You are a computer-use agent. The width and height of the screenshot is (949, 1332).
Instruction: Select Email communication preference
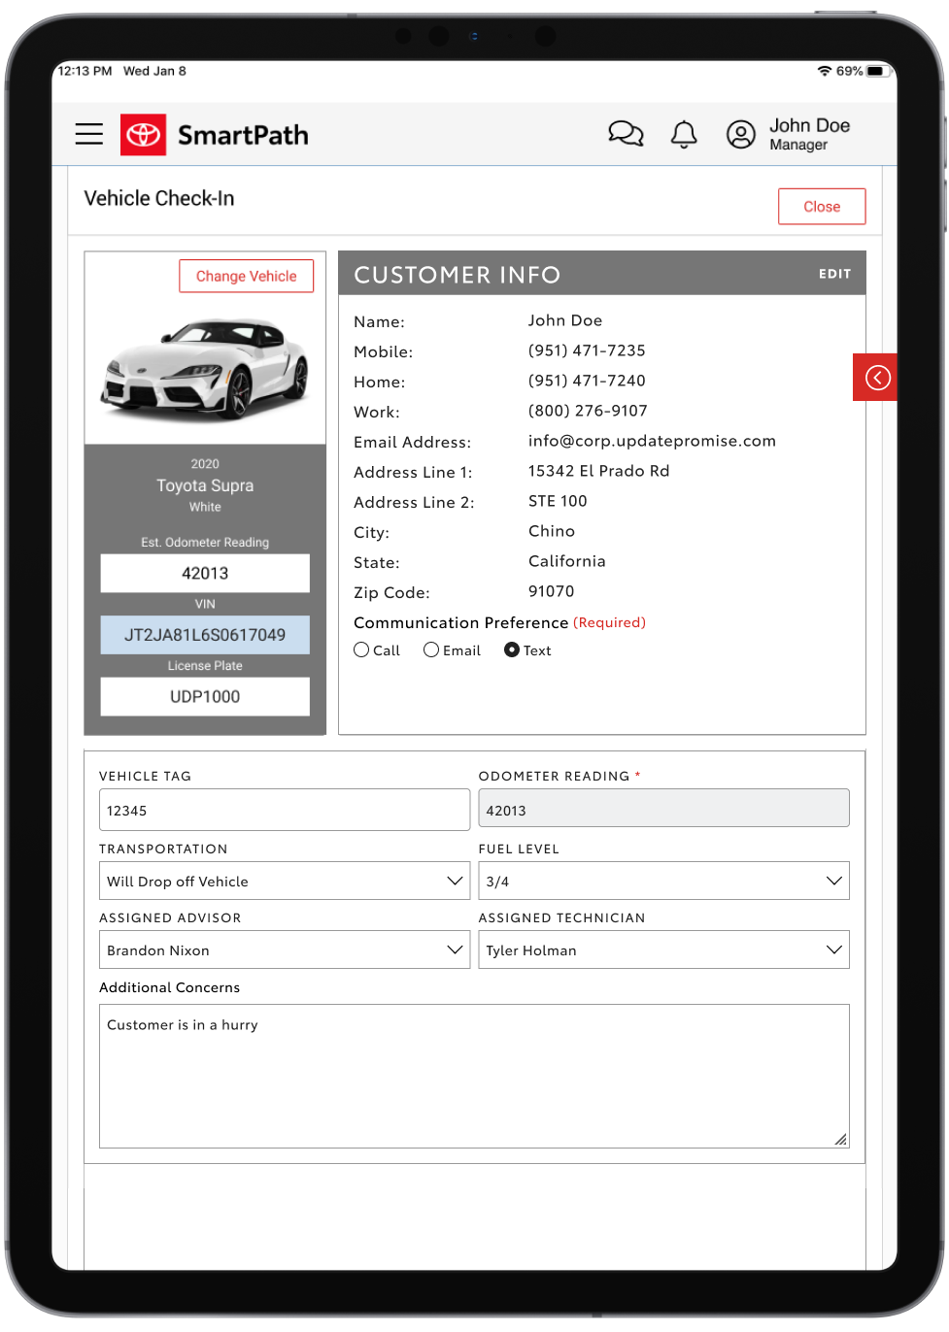(430, 649)
